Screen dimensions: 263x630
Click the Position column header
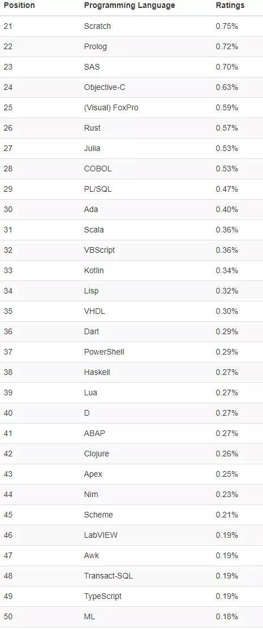(19, 6)
